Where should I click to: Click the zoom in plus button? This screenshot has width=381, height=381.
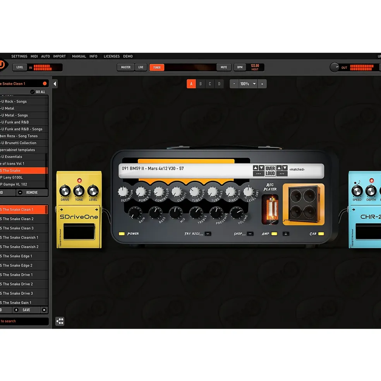[x=262, y=84]
